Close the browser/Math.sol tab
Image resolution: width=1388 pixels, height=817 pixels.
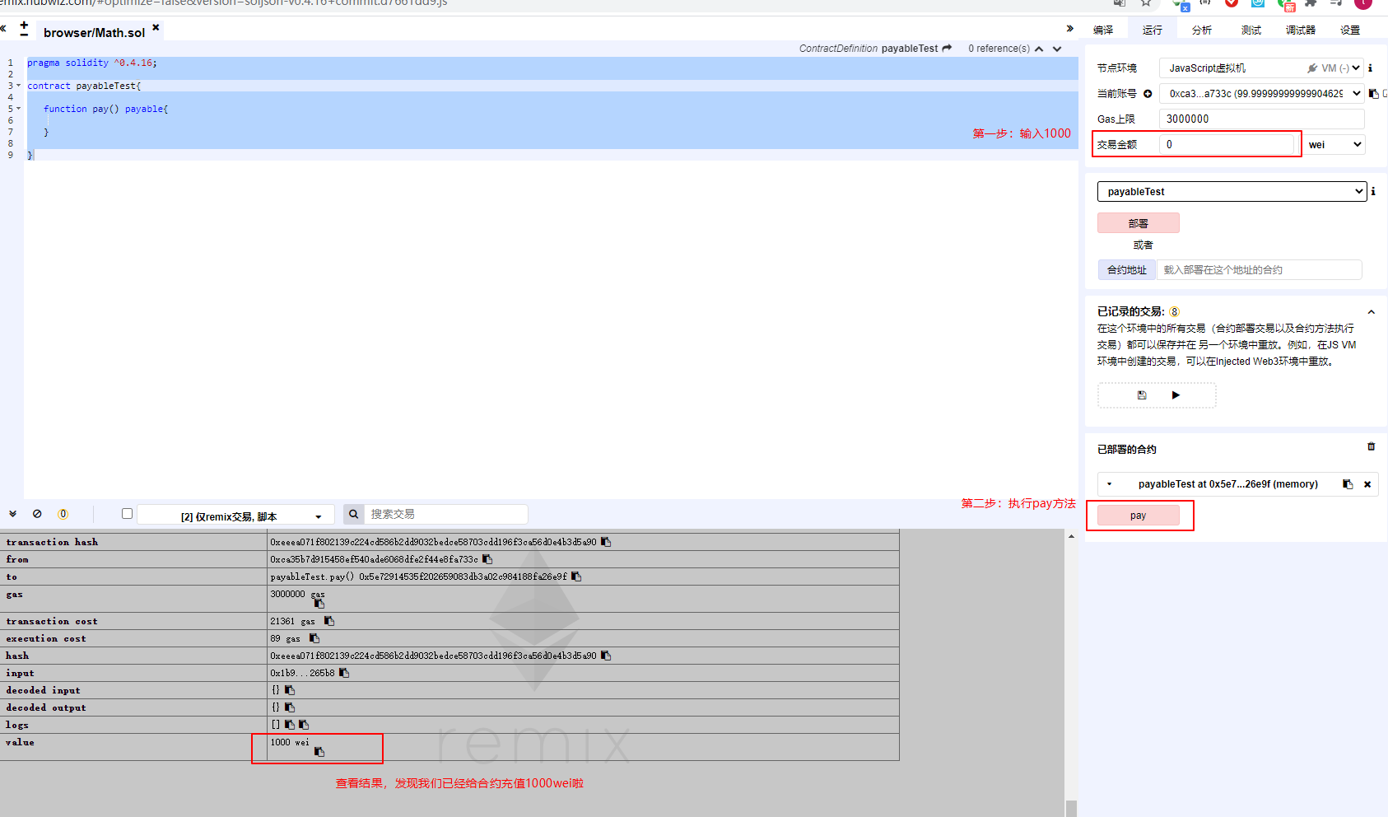(x=156, y=27)
